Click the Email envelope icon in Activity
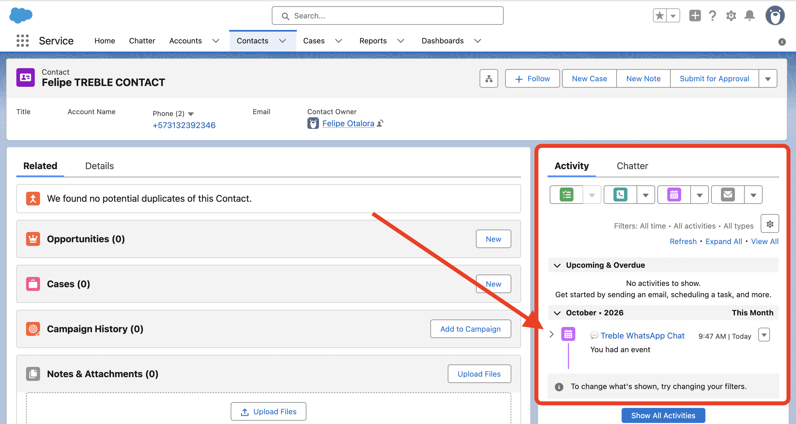The width and height of the screenshot is (796, 424). pyautogui.click(x=728, y=195)
